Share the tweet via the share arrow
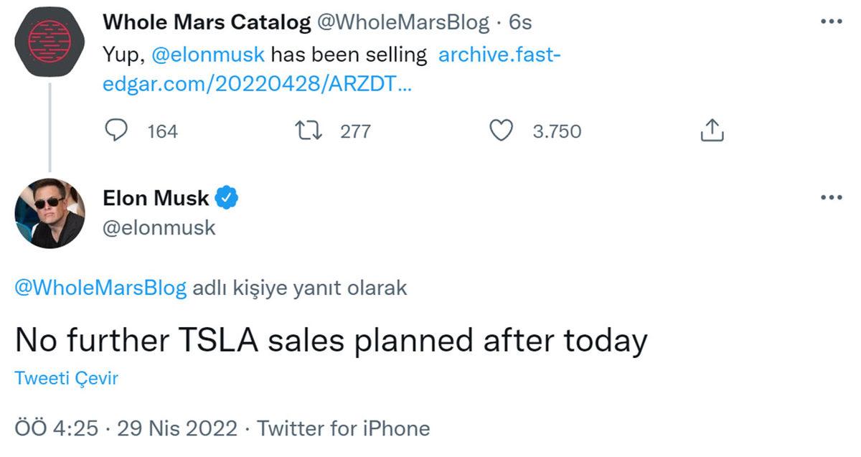Viewport: 861px width, 457px height. [711, 131]
